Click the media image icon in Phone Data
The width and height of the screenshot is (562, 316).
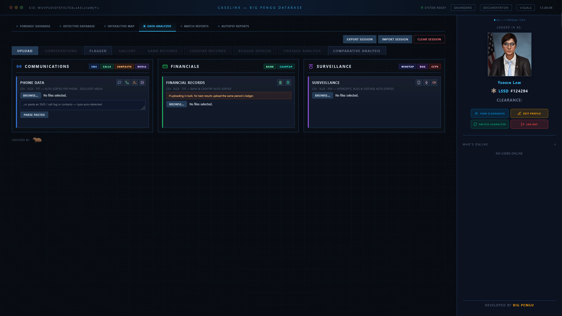tap(142, 83)
